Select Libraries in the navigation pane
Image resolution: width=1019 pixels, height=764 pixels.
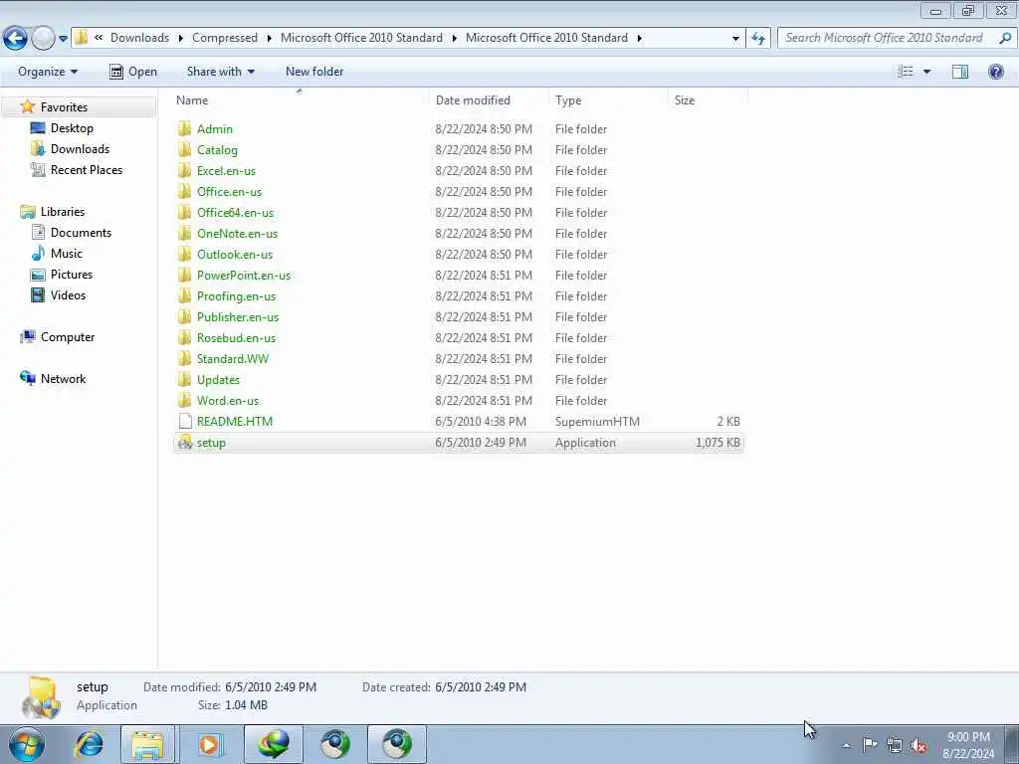pyautogui.click(x=63, y=211)
